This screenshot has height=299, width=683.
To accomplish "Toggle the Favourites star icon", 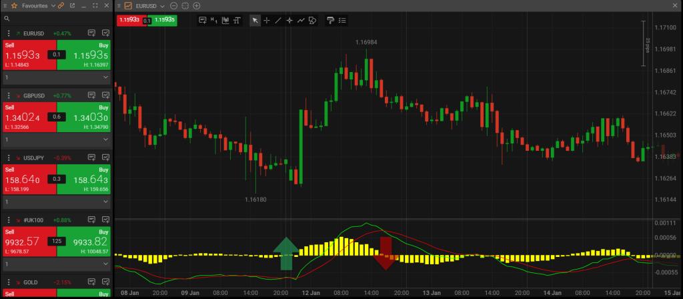I will [x=14, y=5].
